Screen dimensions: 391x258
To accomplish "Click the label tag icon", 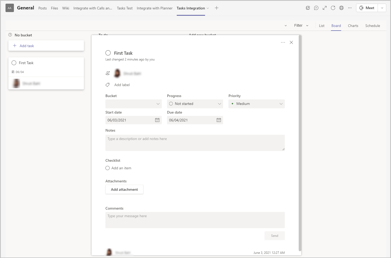I will tap(108, 85).
